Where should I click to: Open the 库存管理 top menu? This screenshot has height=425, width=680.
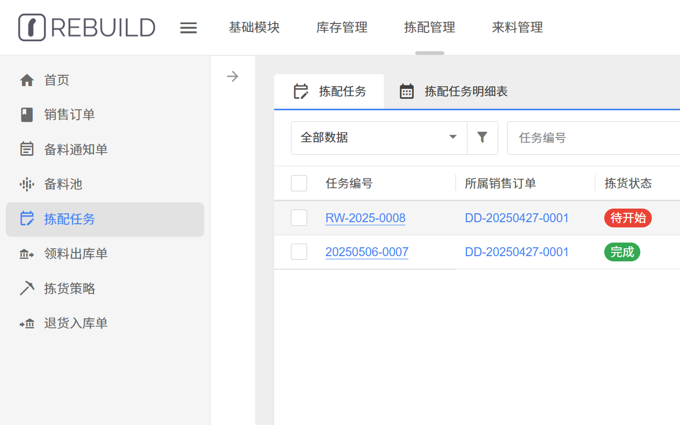pyautogui.click(x=342, y=27)
